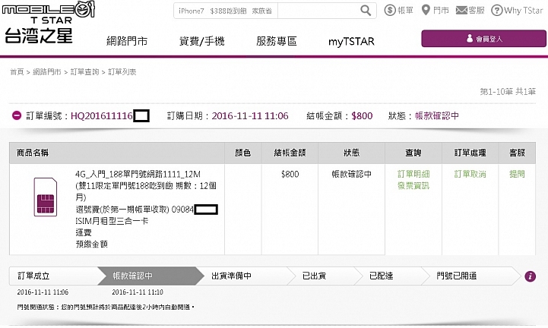
Task: Click 訂單取消 to cancel order
Action: (x=469, y=174)
